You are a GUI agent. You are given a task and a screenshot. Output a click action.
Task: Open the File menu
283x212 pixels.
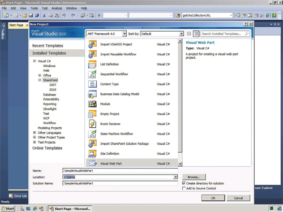(5, 8)
